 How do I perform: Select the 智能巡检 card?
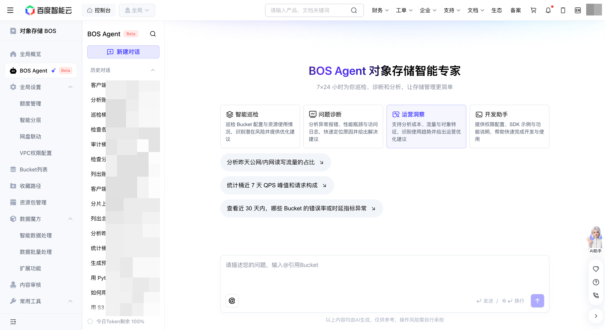[x=260, y=126]
